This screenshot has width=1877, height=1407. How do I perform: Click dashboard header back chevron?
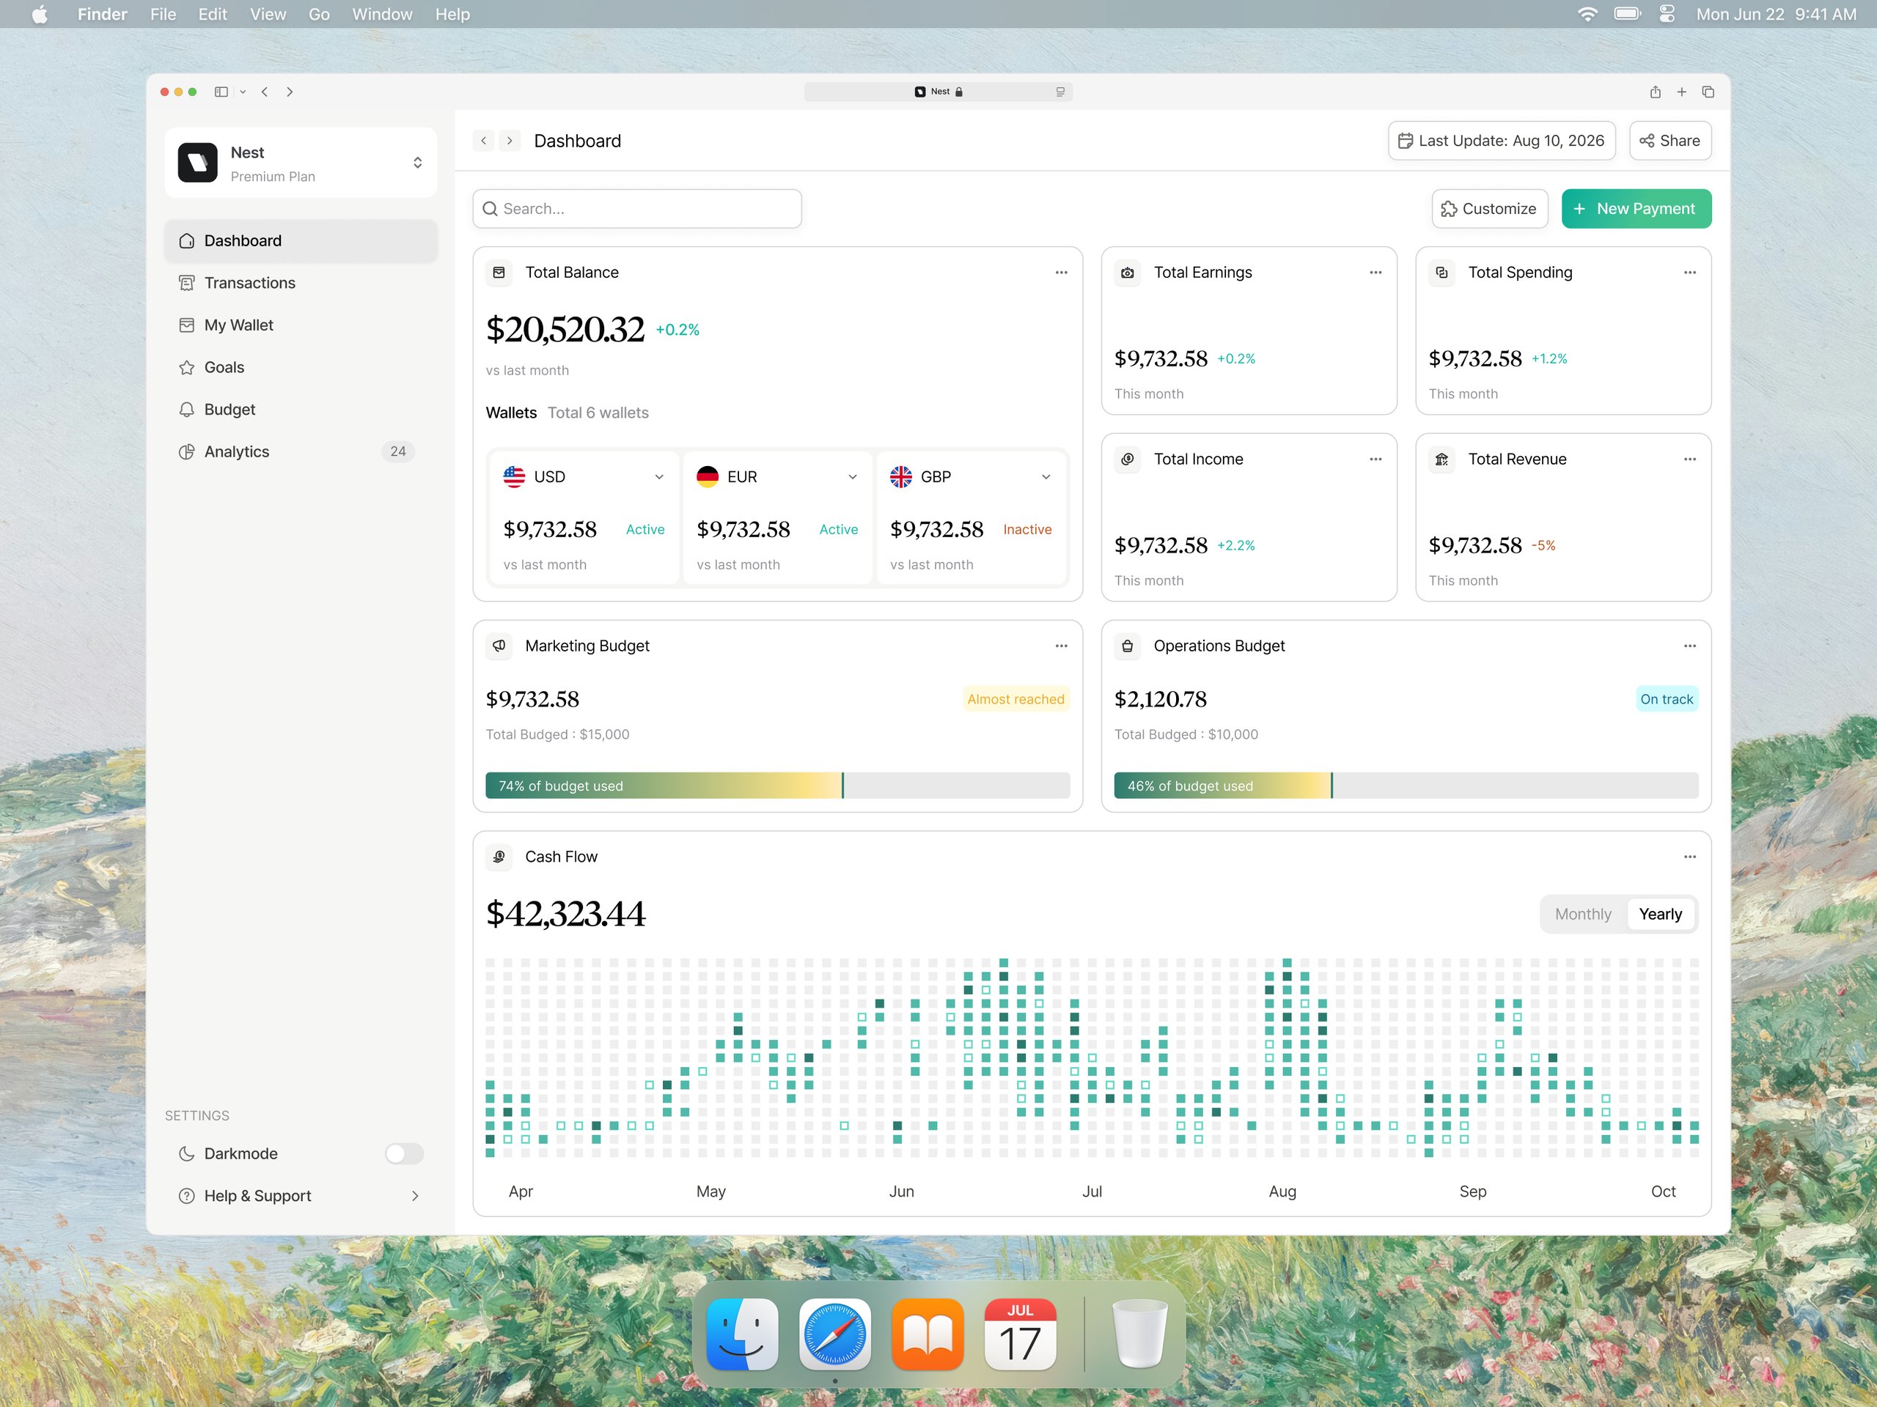pyautogui.click(x=484, y=141)
